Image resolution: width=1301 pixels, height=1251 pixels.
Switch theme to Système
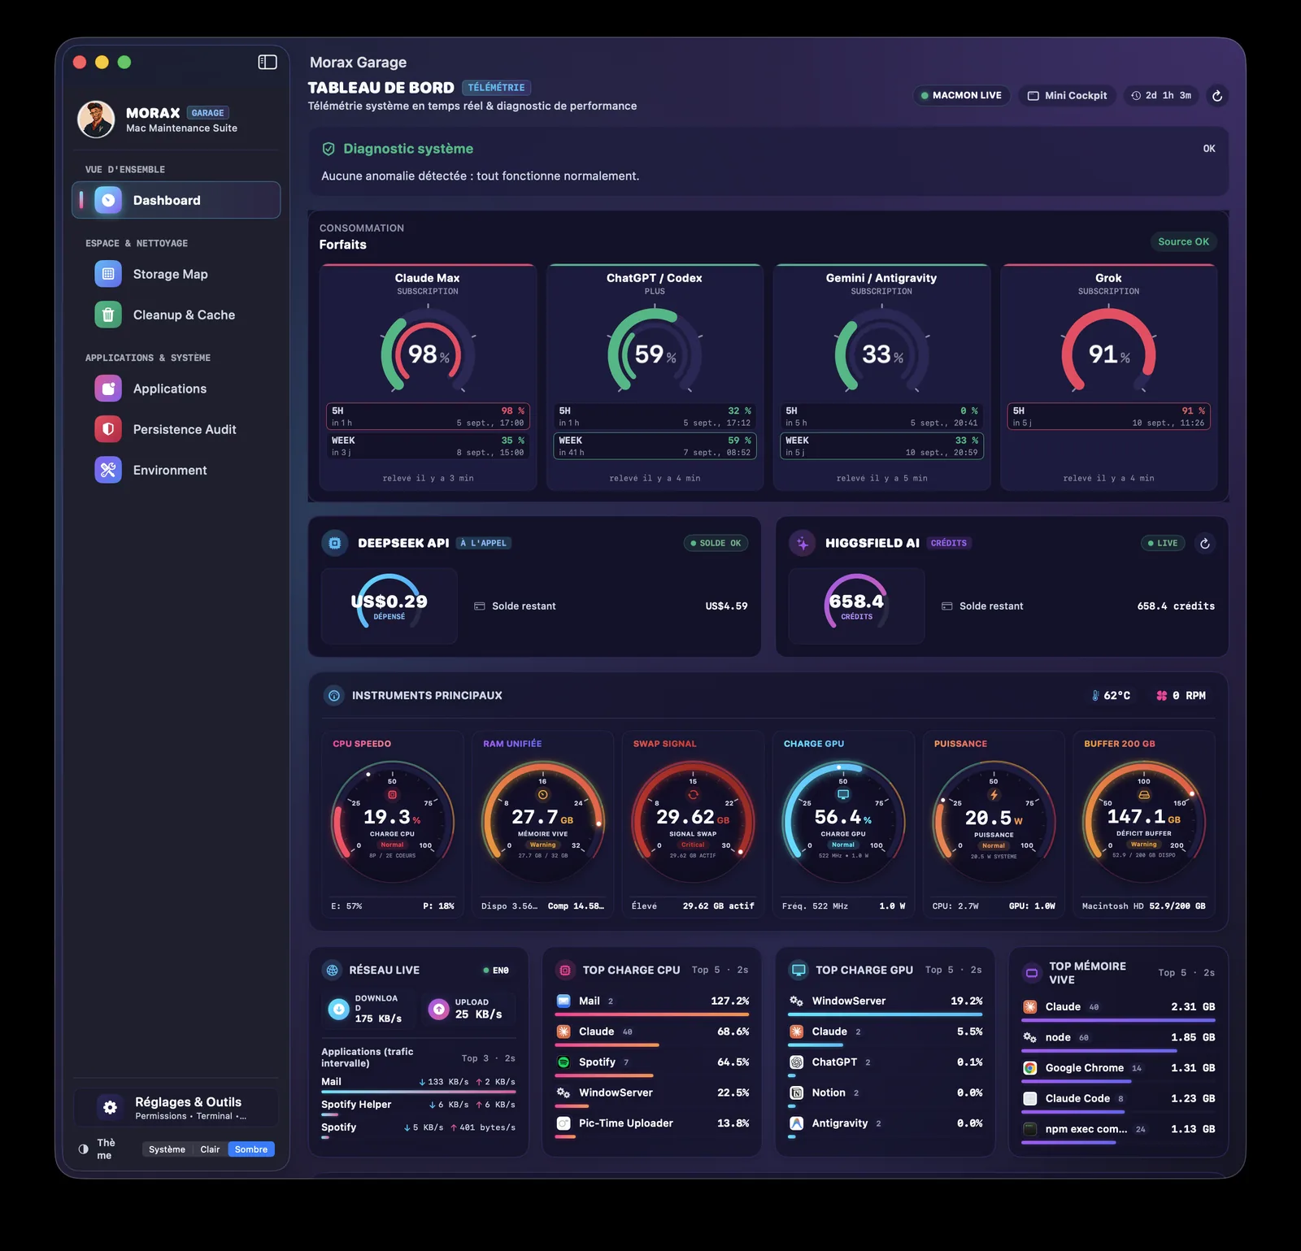click(167, 1149)
